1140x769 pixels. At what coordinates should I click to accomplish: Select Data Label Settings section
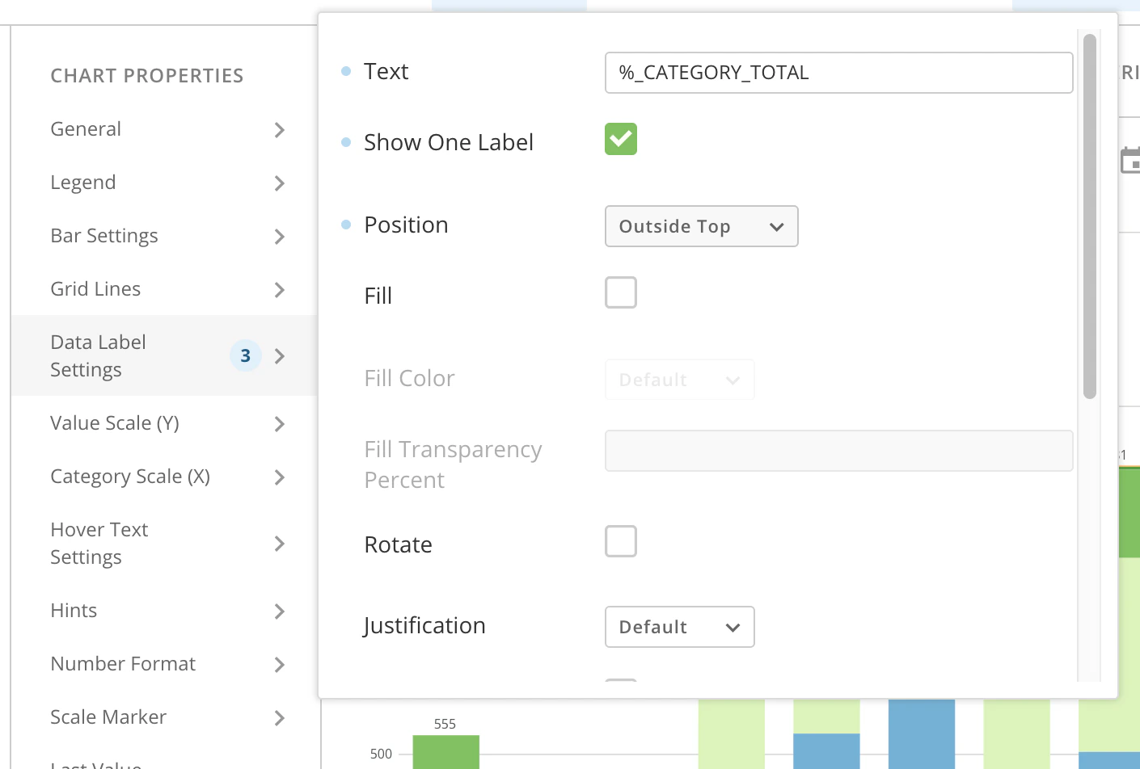click(164, 355)
